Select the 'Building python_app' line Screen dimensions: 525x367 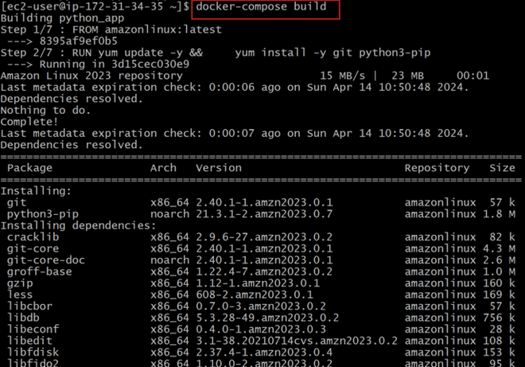(62, 18)
